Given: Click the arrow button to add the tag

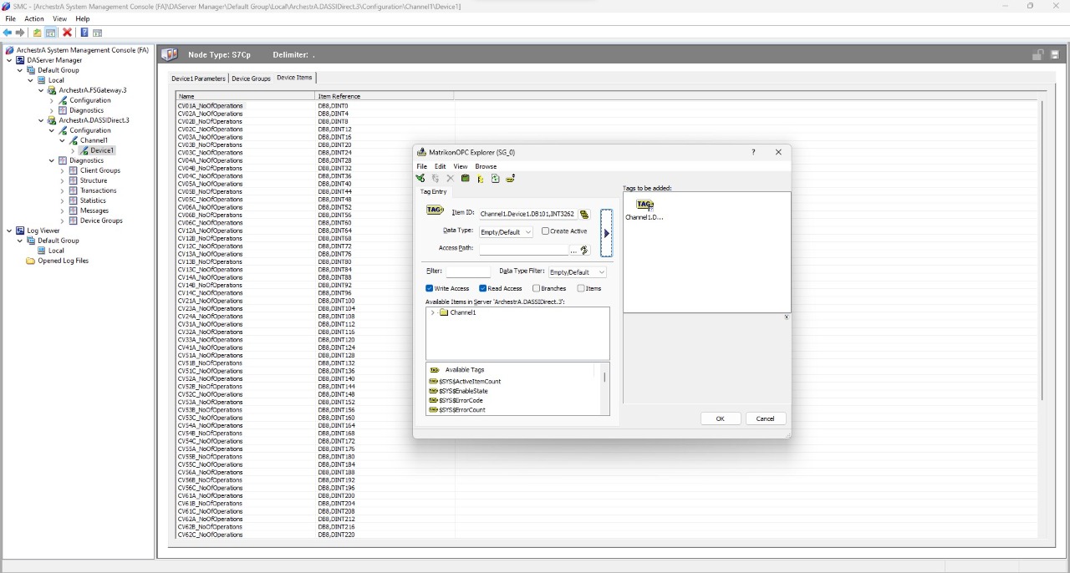Looking at the screenshot, I should point(607,233).
